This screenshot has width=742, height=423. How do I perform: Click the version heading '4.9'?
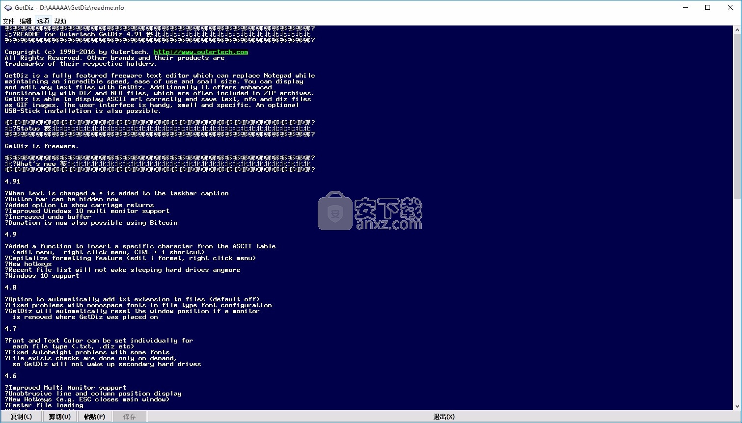click(x=10, y=235)
